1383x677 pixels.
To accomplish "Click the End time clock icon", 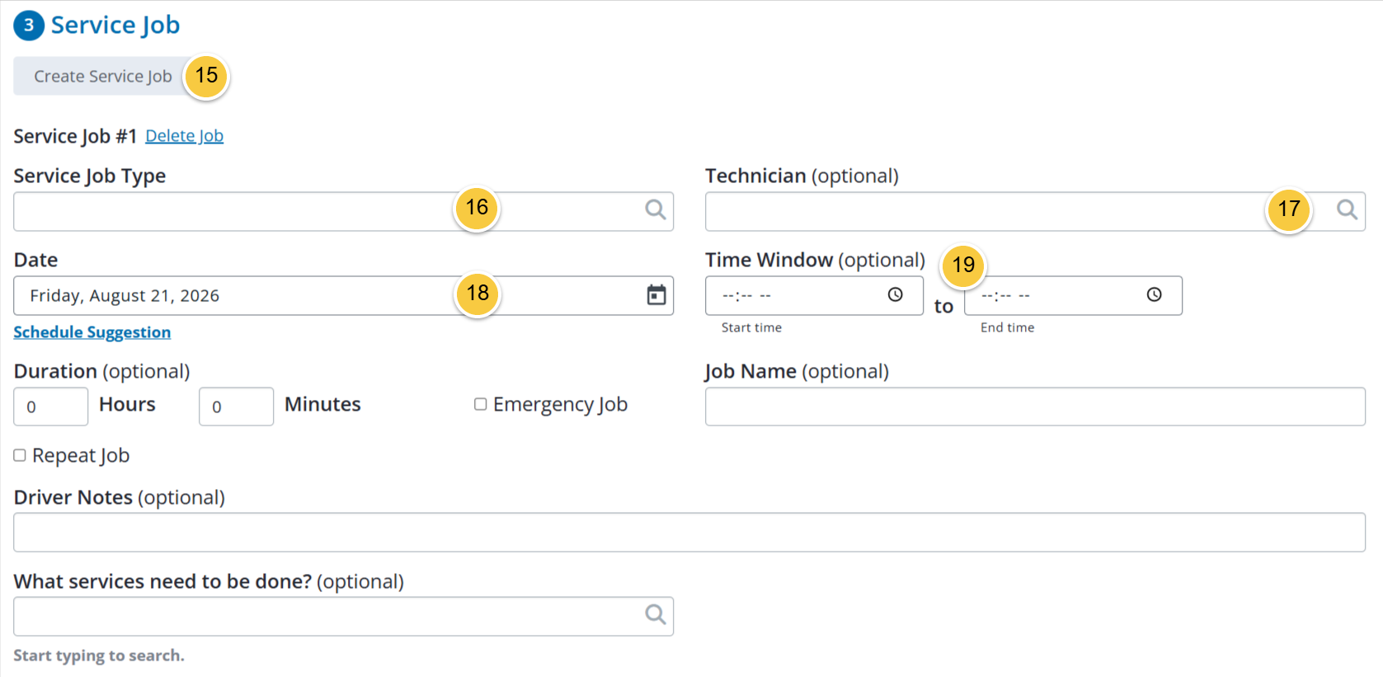I will [x=1155, y=294].
